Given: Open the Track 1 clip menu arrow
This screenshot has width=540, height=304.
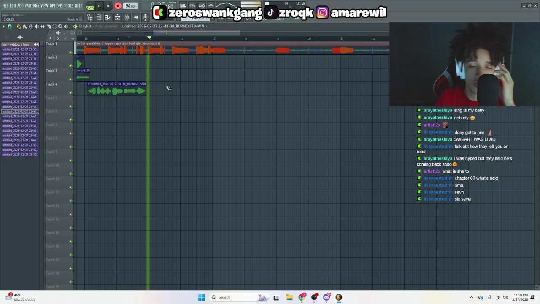Looking at the screenshot, I should pos(78,43).
